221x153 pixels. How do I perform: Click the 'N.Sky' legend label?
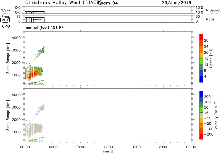(x=5, y=10)
